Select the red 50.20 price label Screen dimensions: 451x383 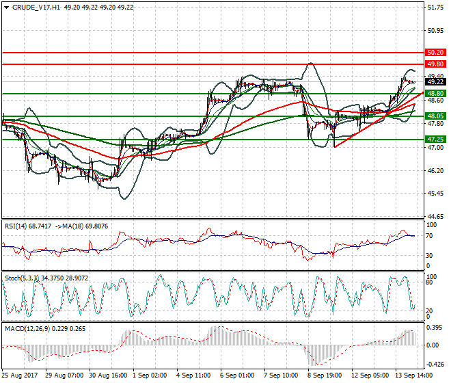point(435,52)
